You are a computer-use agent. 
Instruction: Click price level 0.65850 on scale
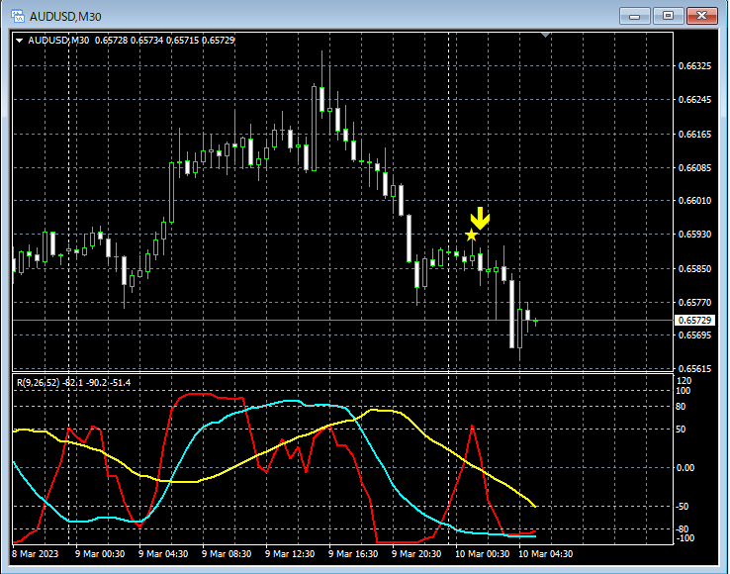pos(694,269)
